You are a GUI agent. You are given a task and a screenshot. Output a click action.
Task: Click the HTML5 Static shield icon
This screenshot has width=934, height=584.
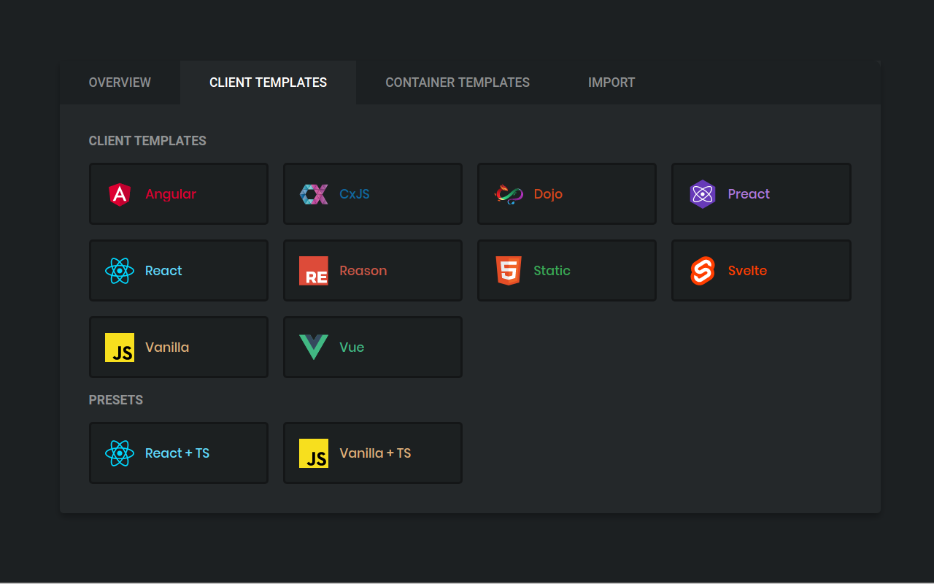(508, 271)
